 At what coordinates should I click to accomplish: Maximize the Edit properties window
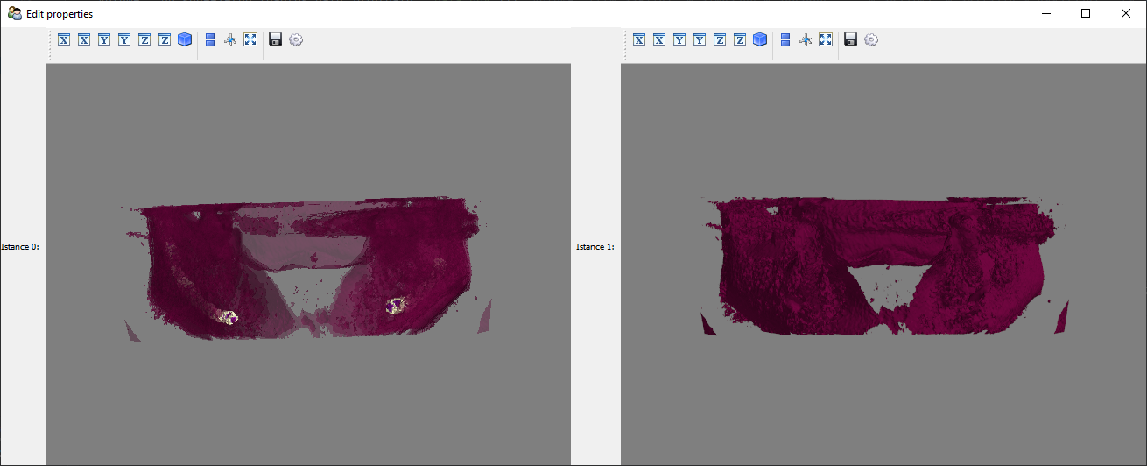(1086, 13)
